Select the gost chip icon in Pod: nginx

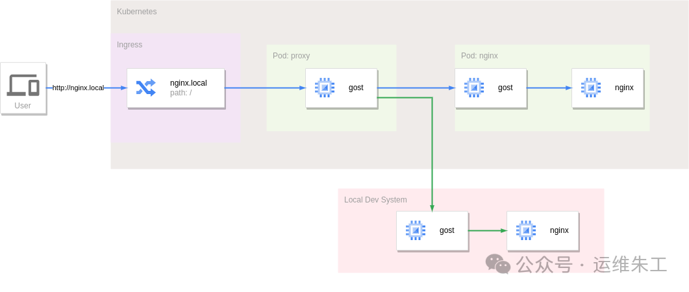474,88
